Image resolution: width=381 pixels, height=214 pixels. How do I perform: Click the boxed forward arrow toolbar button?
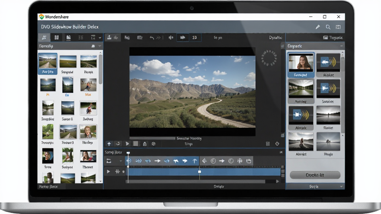pos(183,38)
